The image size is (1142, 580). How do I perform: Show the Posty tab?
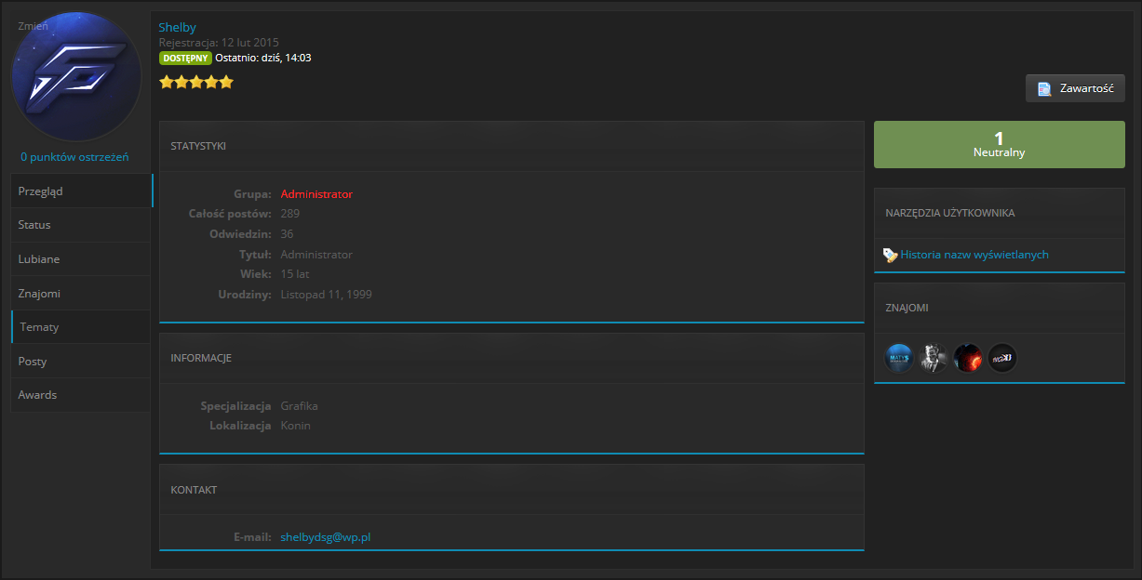click(x=81, y=362)
